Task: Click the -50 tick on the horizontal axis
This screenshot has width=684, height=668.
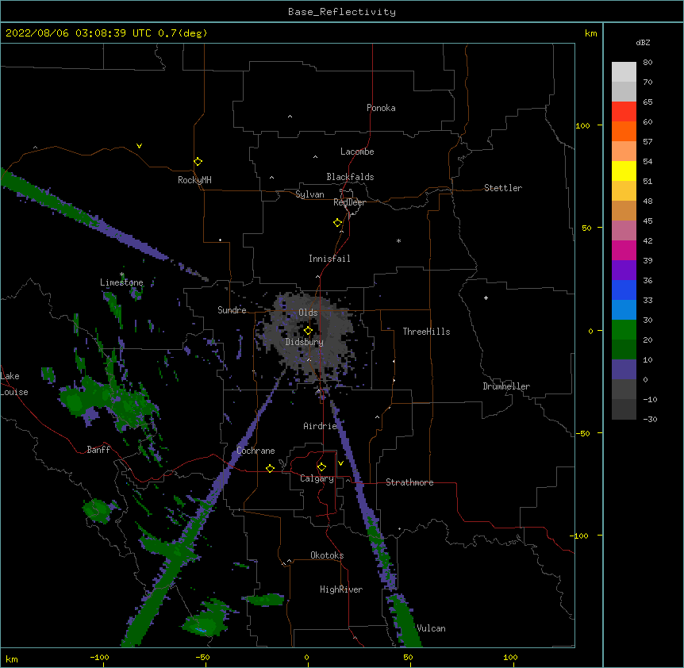Action: [x=202, y=657]
